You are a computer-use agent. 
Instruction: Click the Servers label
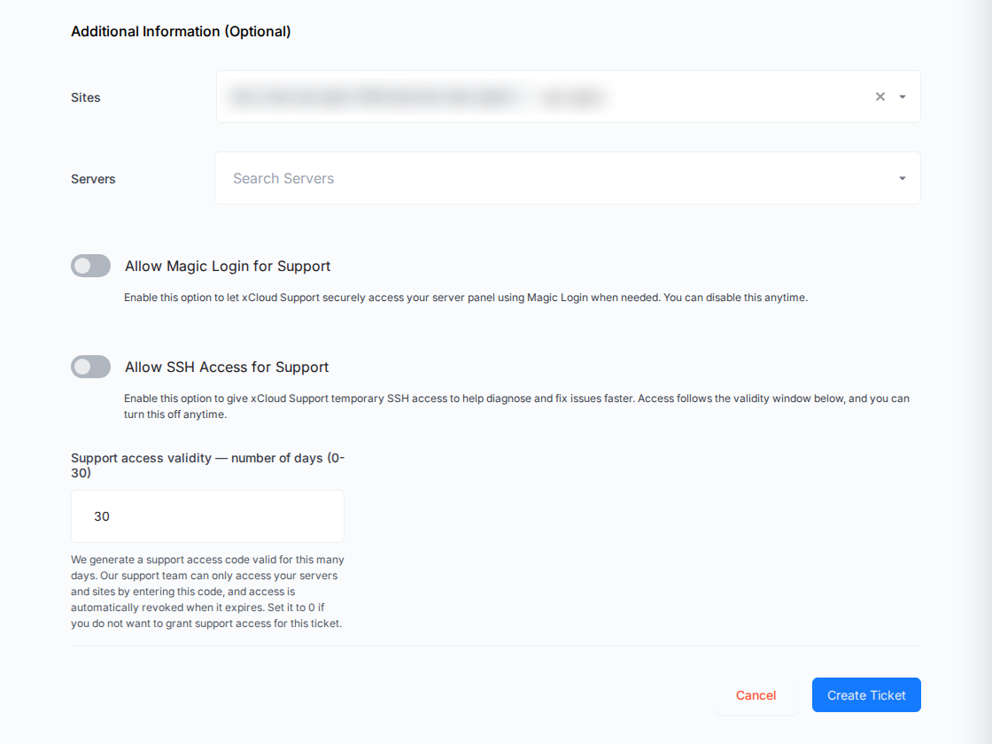pyautogui.click(x=93, y=179)
